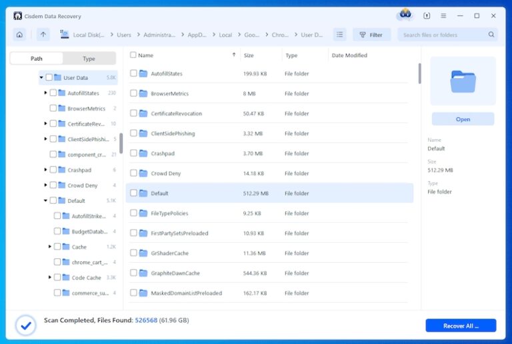This screenshot has width=512, height=344.
Task: Check the Cache folder checkbox in tree
Action: [57, 247]
